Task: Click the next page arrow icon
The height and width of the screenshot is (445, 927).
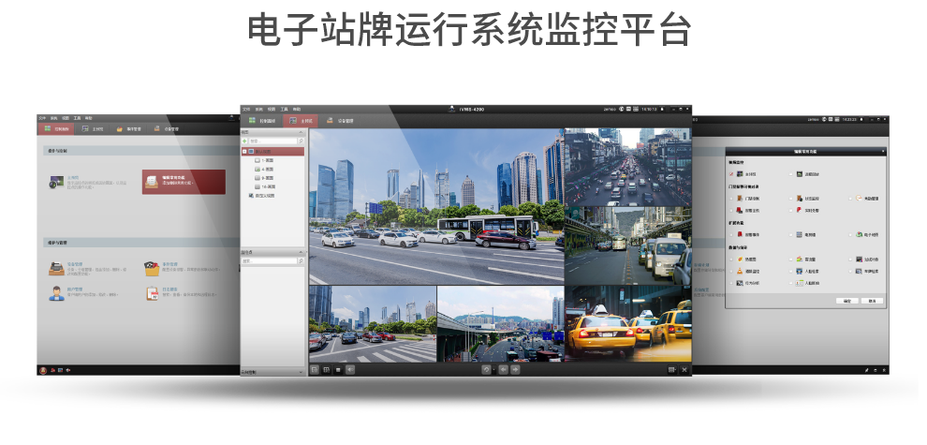Action: coord(517,370)
